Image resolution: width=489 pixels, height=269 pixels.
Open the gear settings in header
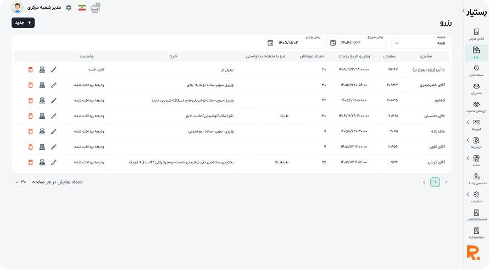69,8
